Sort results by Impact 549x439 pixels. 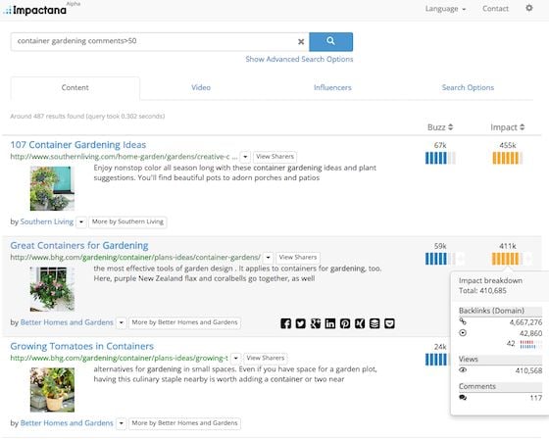(508, 127)
